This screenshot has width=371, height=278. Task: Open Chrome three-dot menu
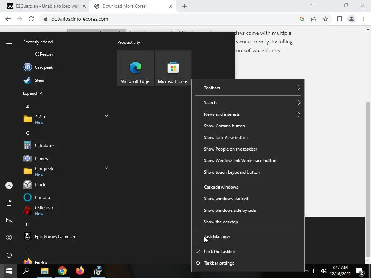click(x=363, y=19)
